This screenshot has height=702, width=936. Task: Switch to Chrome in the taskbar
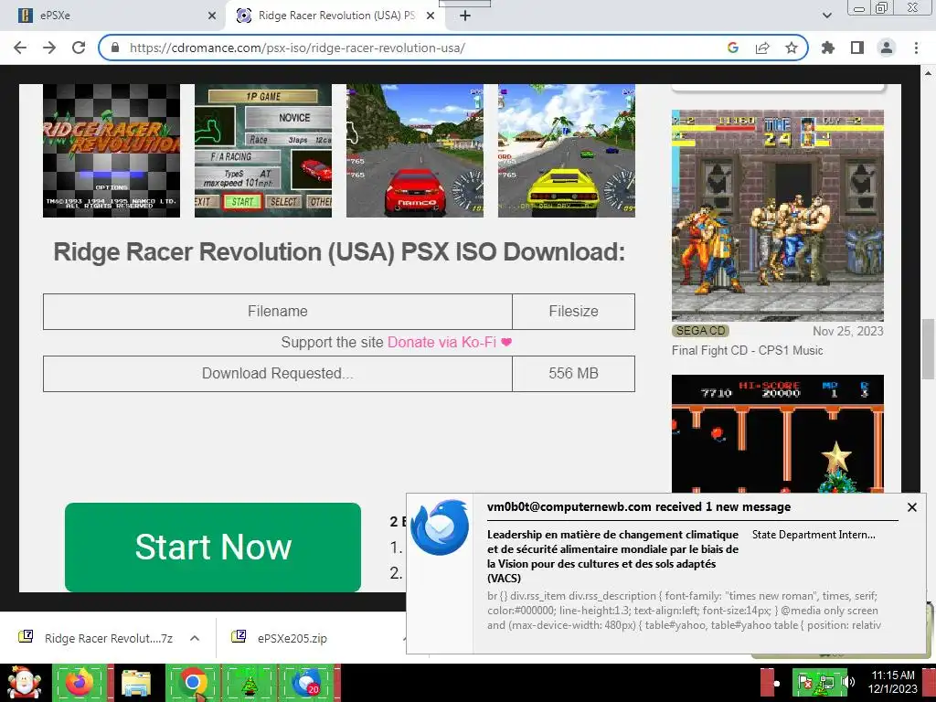click(x=192, y=683)
